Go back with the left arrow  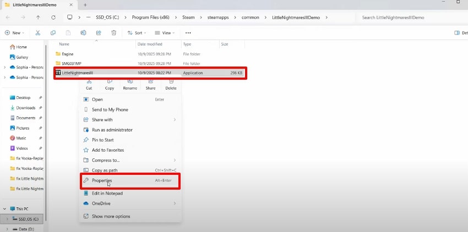pos(8,17)
